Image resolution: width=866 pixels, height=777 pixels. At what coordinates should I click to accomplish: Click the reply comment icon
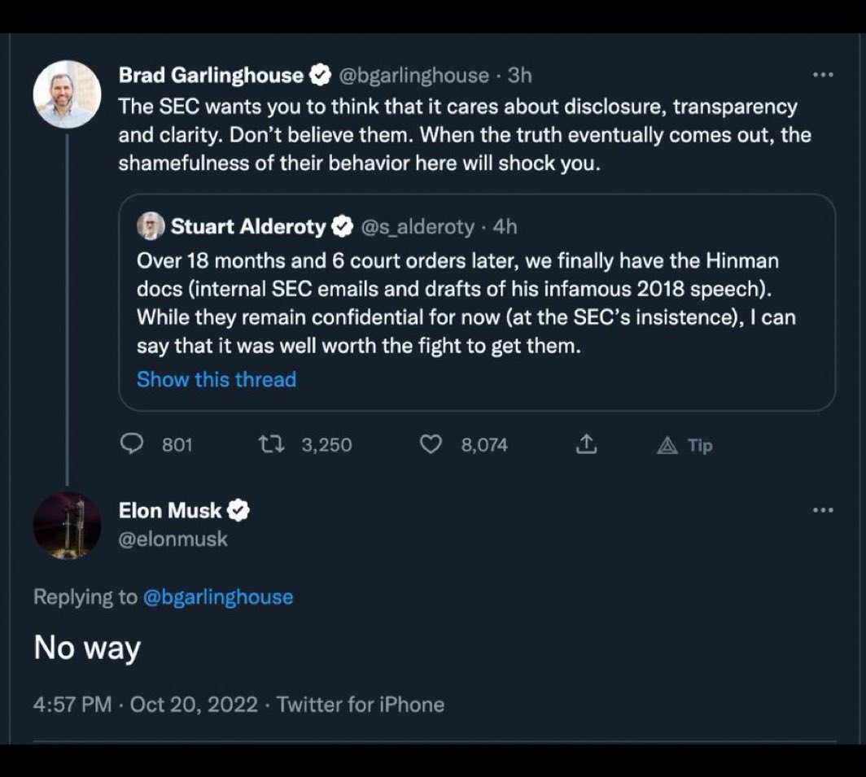(132, 444)
